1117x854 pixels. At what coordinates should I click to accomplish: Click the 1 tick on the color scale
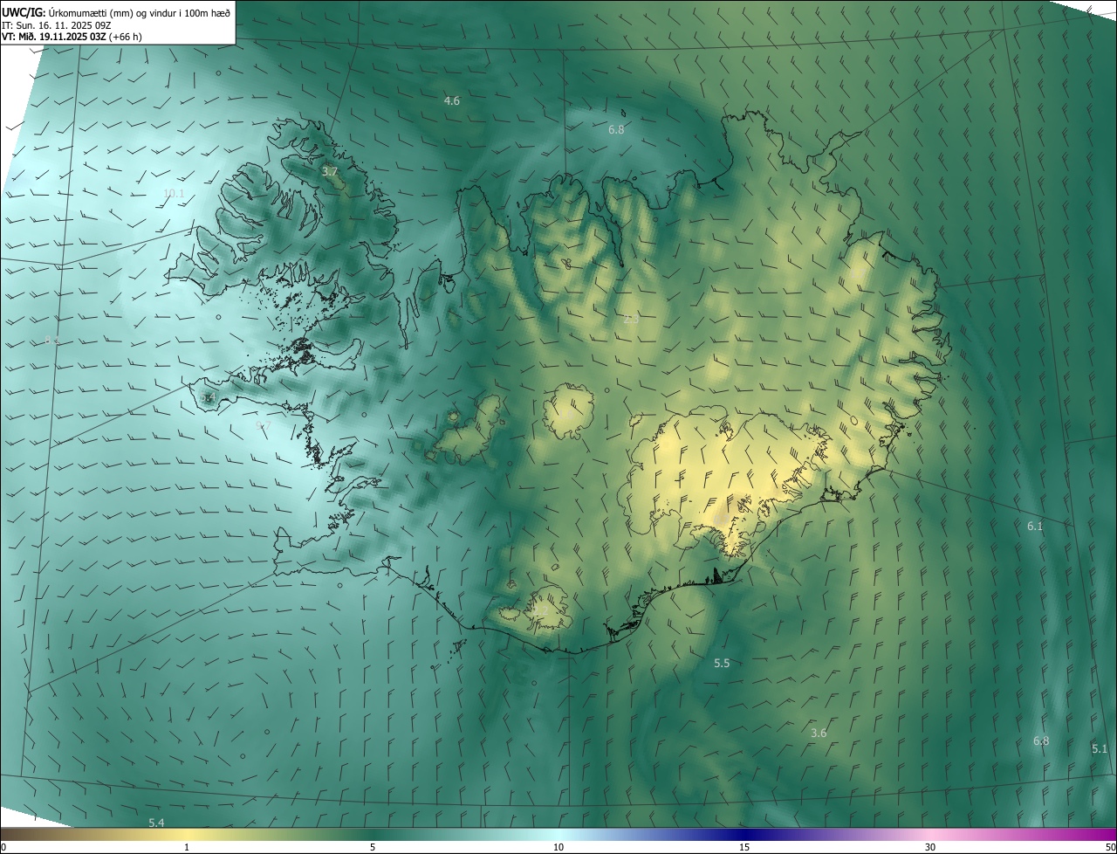(187, 848)
